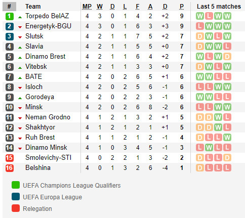
Task: Click the green up arrow beside Torpedo BelAZ
Action: pos(20,17)
